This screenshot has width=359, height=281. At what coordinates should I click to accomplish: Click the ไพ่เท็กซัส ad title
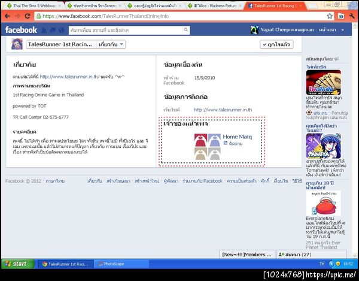pyautogui.click(x=316, y=67)
